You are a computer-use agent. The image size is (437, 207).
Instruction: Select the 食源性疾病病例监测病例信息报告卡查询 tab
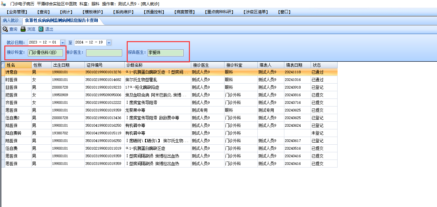[62, 21]
